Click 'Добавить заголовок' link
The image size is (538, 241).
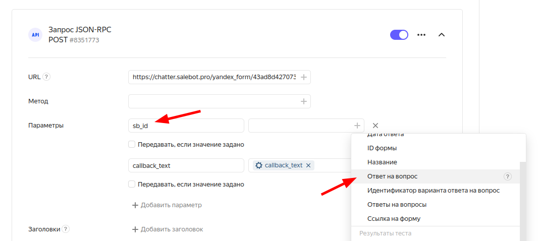pos(168,229)
